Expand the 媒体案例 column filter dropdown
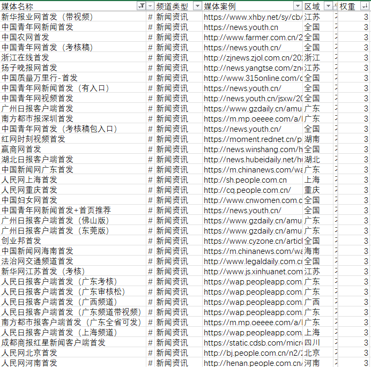 [x=298, y=6]
